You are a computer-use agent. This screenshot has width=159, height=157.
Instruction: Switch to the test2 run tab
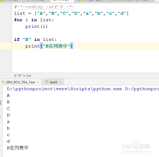point(53,82)
